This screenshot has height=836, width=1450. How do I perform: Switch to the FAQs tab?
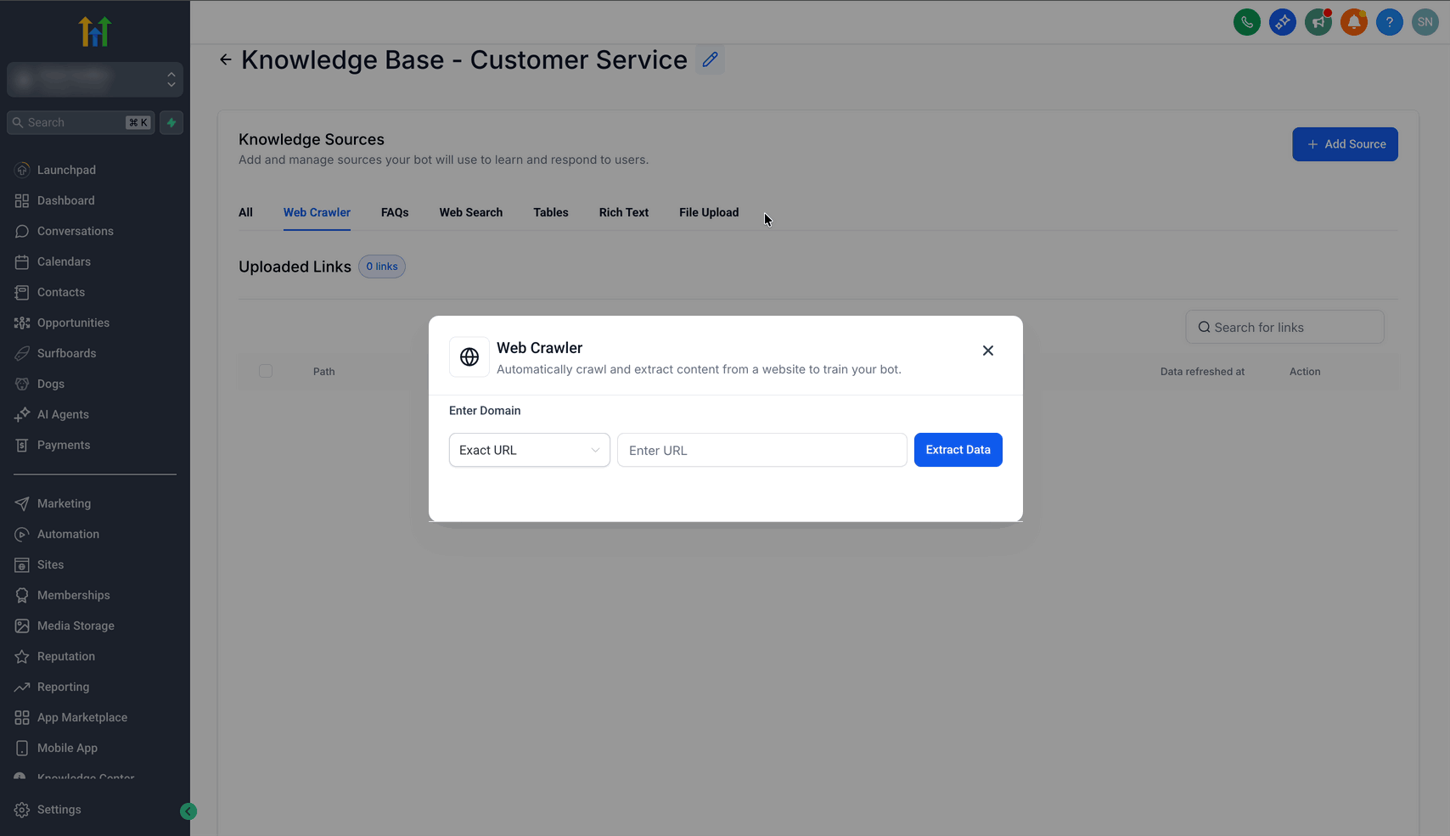point(395,212)
